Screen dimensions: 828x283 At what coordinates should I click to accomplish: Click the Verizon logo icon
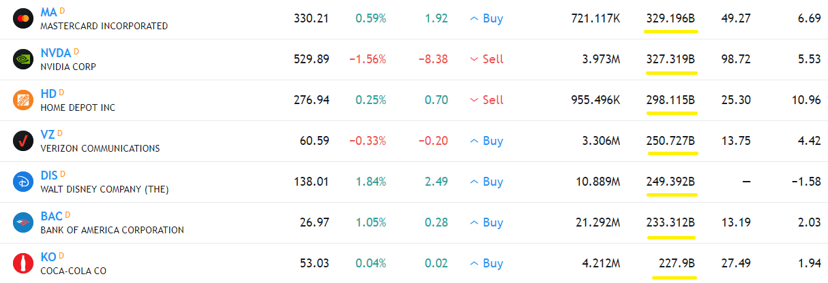point(23,141)
